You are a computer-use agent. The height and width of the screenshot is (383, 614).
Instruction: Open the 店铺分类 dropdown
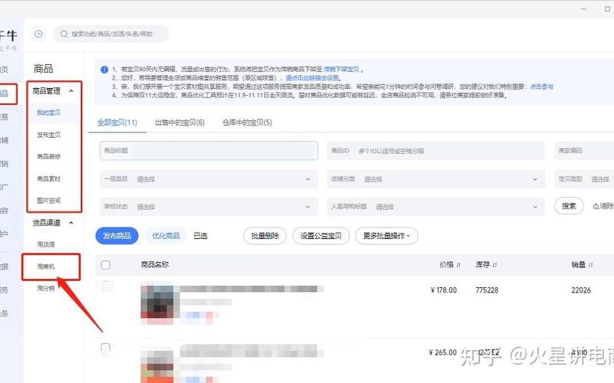click(436, 179)
